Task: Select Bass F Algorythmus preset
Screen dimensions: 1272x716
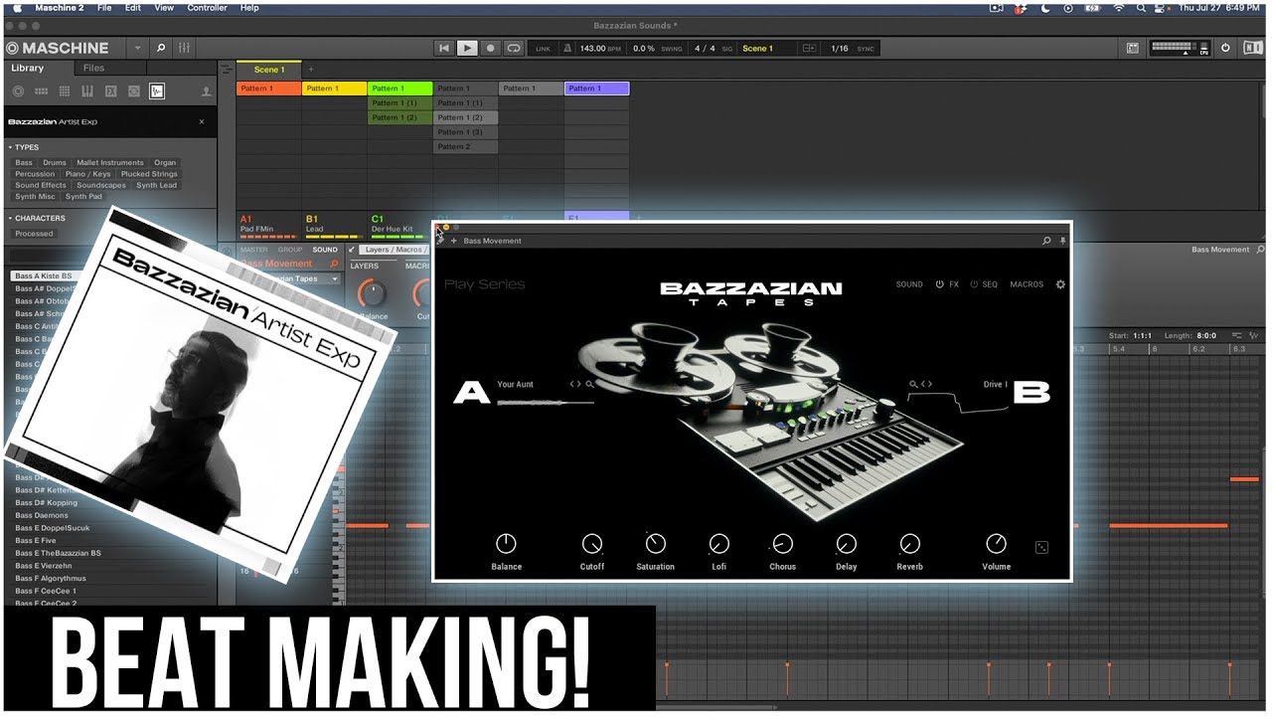Action: tap(51, 578)
